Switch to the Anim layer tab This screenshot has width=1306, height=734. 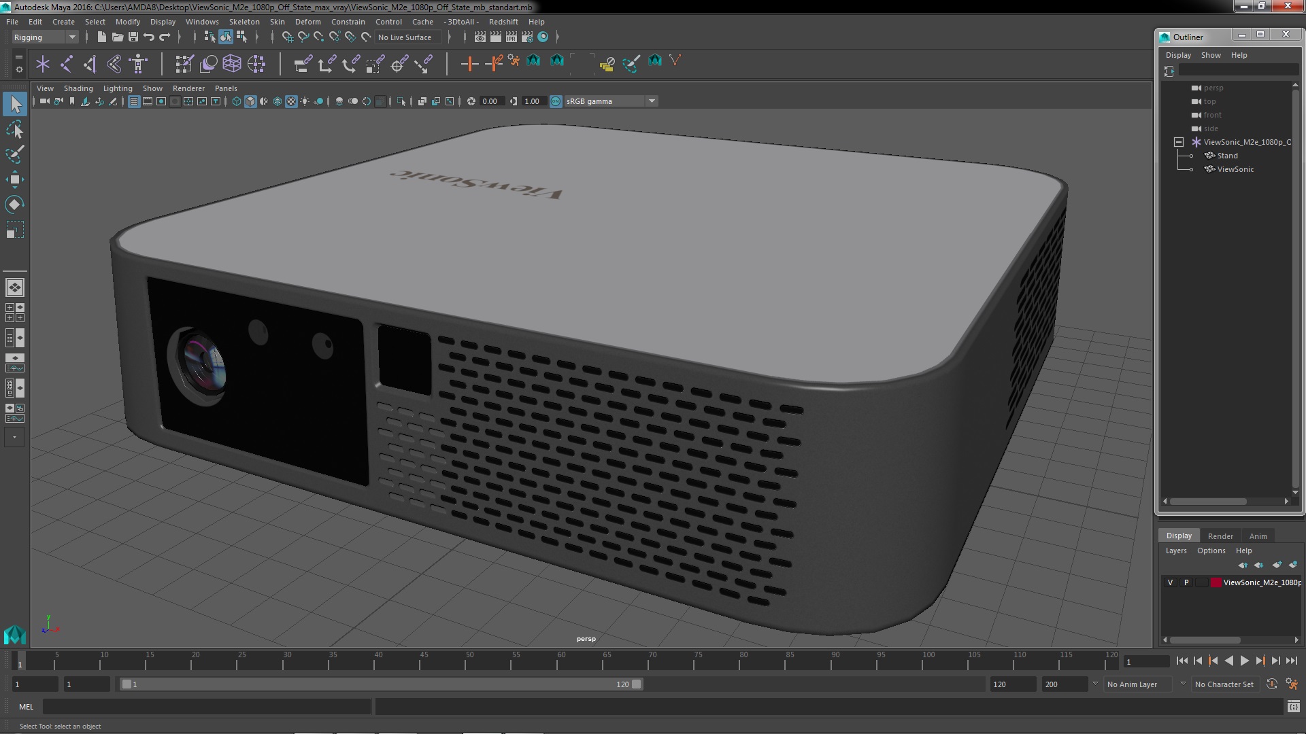click(1258, 536)
